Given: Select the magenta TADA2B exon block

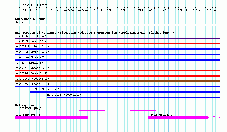Looking at the screenshot, I should click(x=178, y=118).
